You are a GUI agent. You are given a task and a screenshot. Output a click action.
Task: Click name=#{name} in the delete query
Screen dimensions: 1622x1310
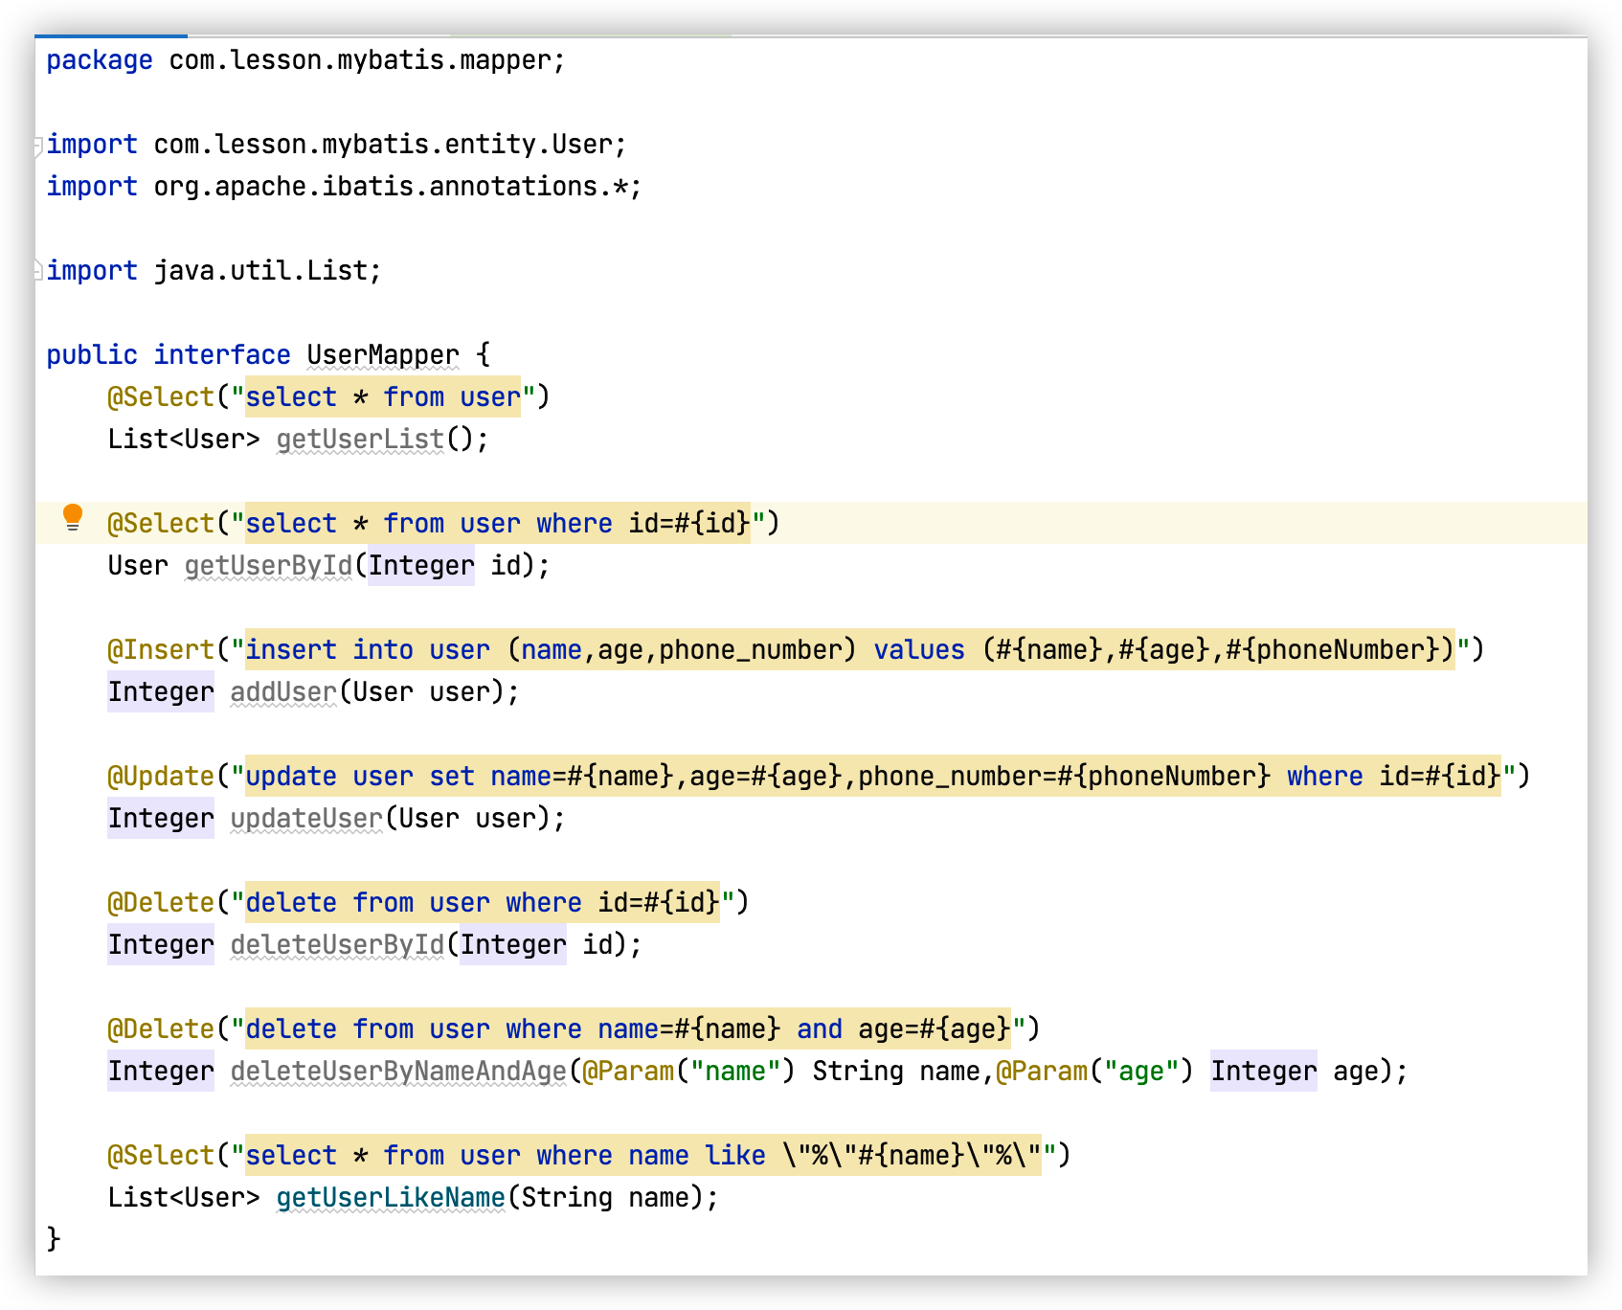click(689, 1029)
